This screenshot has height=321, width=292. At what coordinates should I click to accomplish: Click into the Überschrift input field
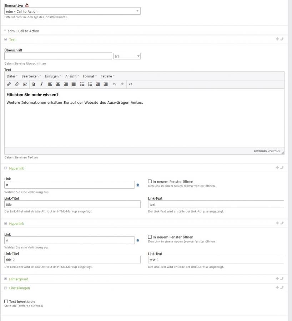click(58, 56)
